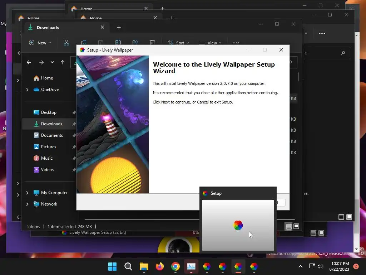The width and height of the screenshot is (366, 275).
Task: Open network status icon in system tray
Action: click(312, 266)
